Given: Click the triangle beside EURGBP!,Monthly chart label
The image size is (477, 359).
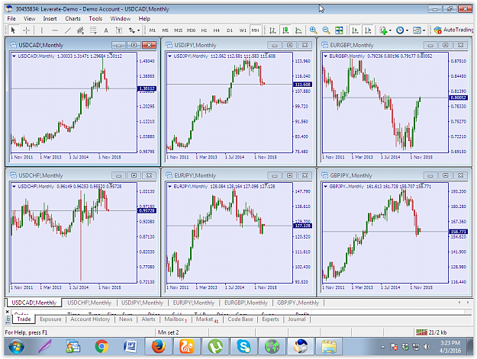Looking at the screenshot, I should (325, 56).
